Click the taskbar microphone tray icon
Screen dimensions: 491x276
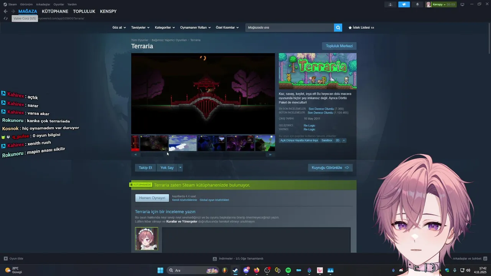pos(455,270)
